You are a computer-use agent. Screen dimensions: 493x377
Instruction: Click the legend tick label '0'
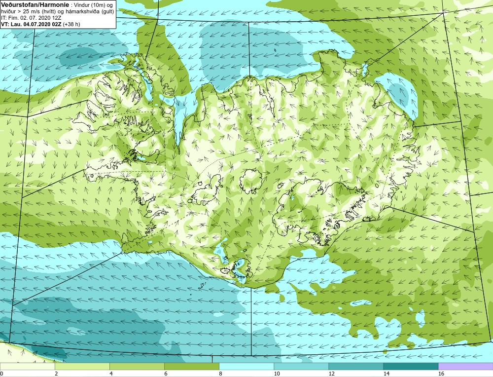(2, 374)
